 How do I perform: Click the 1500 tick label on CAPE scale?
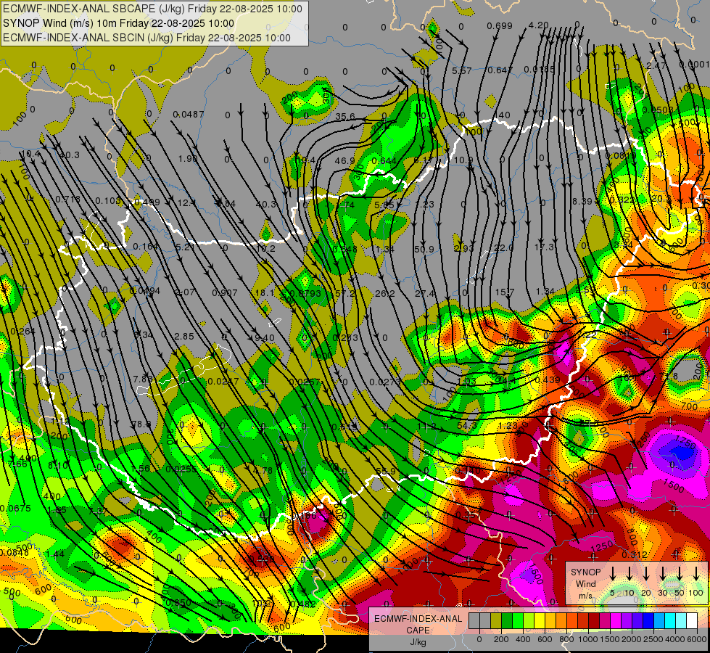pyautogui.click(x=610, y=639)
